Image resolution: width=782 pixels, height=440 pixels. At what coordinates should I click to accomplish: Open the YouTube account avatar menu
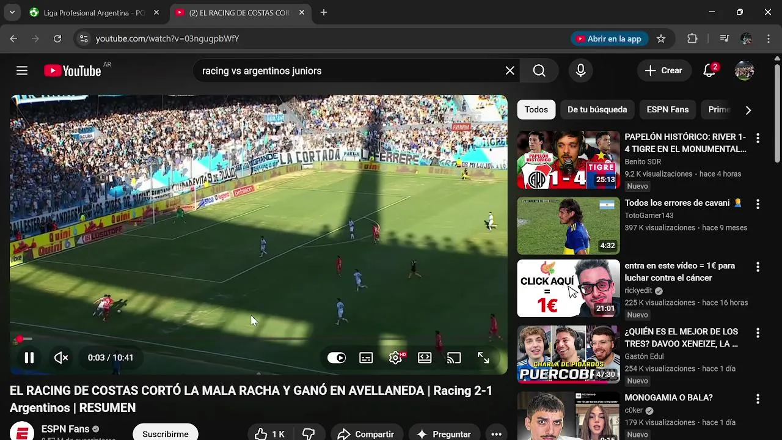[744, 71]
